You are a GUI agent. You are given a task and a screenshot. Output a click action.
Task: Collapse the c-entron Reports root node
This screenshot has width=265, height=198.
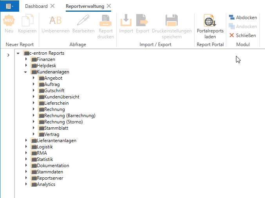click(x=18, y=53)
